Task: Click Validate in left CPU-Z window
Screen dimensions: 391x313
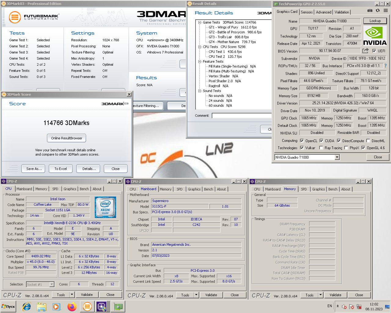Action: click(x=87, y=295)
